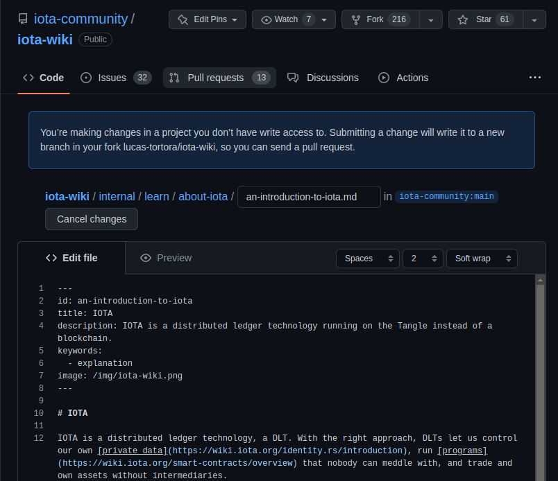Click the Actions play icon
Viewport: 558px width, 481px height.
coord(384,78)
